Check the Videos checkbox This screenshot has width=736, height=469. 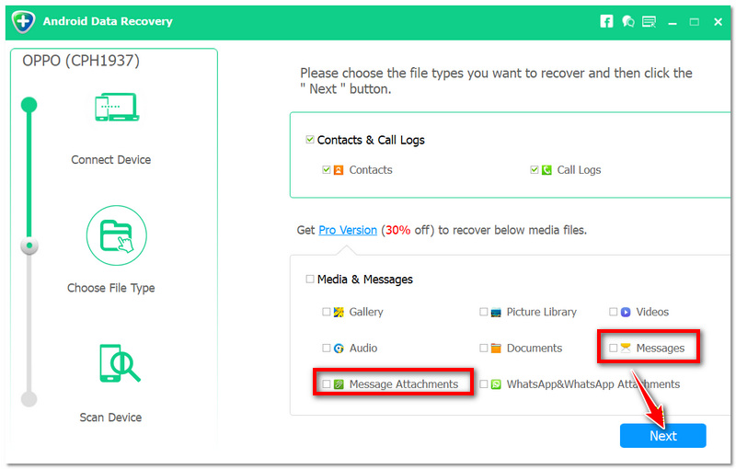[x=613, y=312]
